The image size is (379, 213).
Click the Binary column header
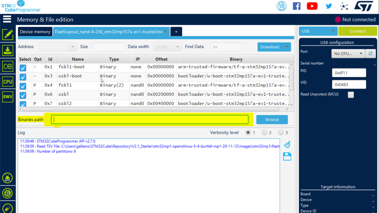pyautogui.click(x=236, y=59)
